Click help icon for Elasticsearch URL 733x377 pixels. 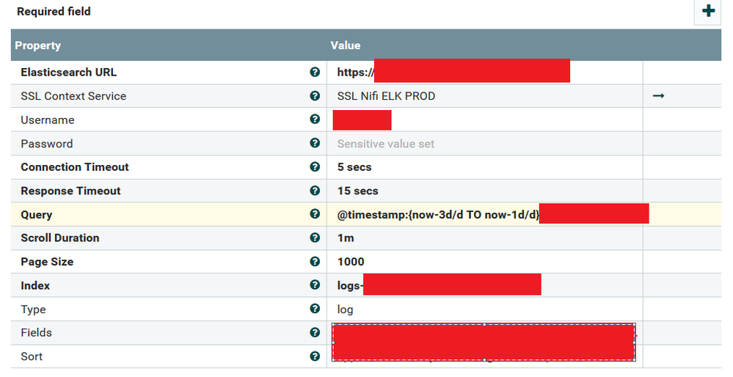315,72
